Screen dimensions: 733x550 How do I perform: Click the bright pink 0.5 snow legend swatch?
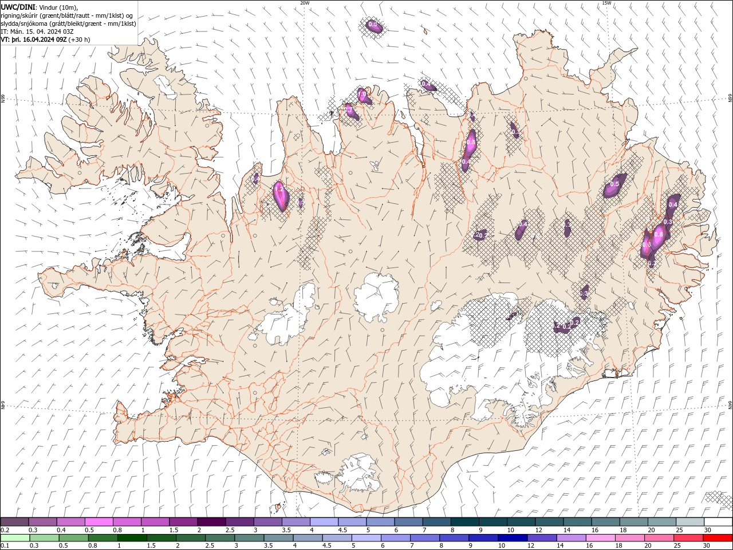(x=98, y=522)
